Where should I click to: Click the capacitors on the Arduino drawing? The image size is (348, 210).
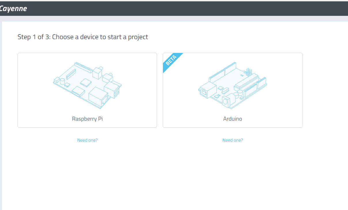[238, 94]
